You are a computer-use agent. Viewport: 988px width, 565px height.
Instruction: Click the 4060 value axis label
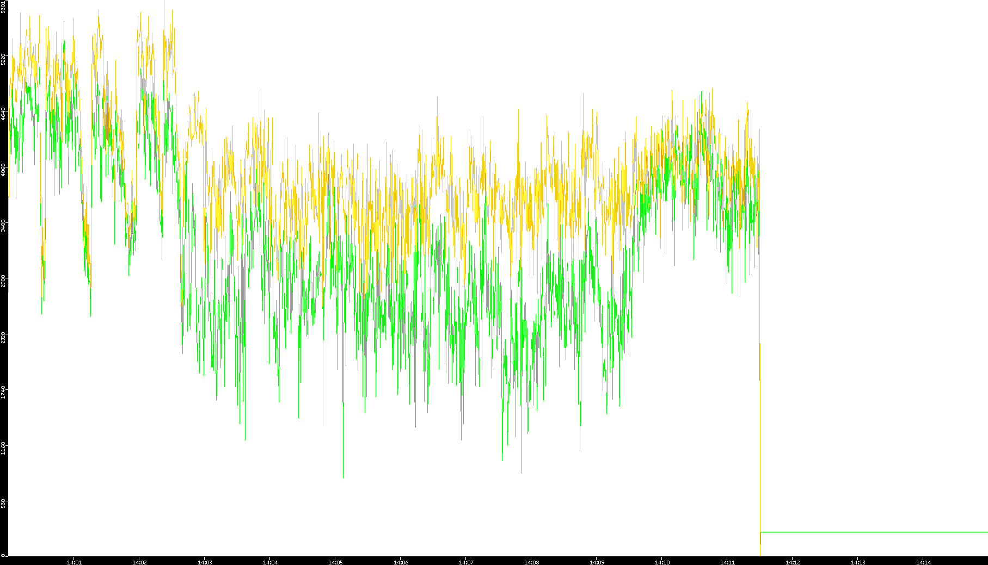coord(4,170)
